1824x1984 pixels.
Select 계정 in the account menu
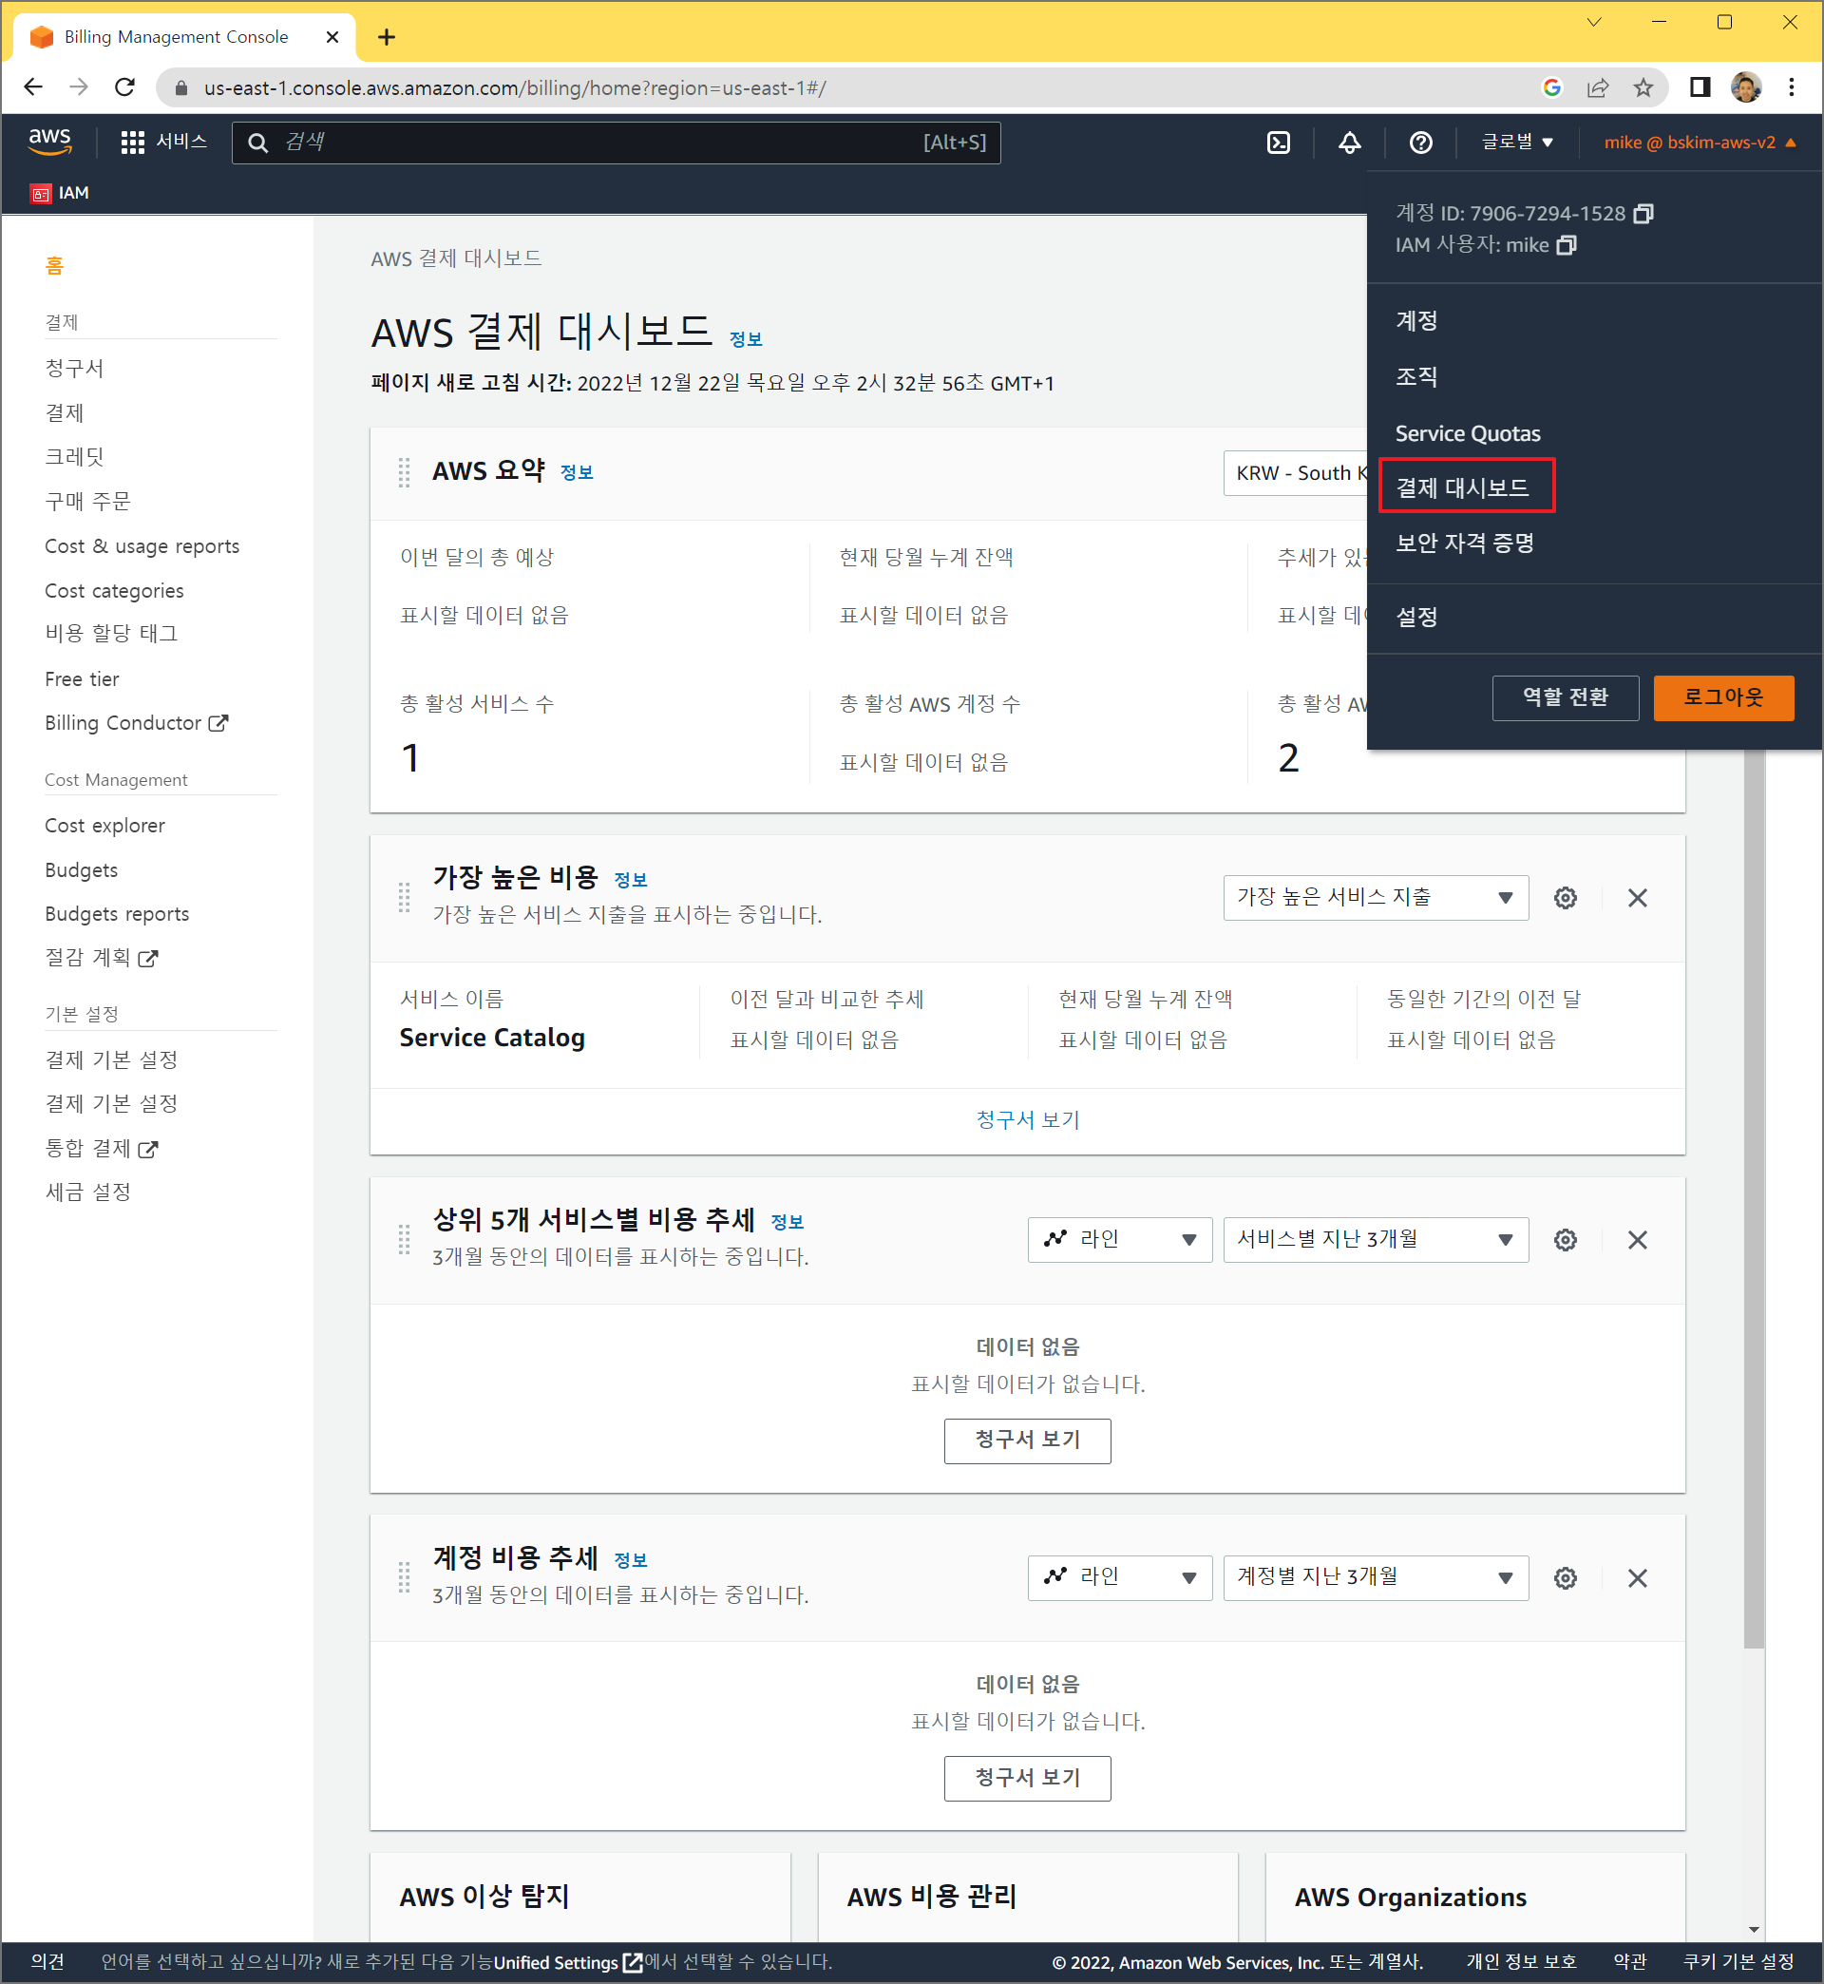(1415, 321)
